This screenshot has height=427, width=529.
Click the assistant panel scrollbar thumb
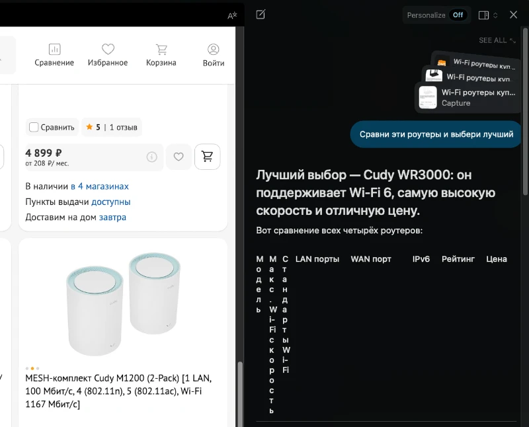point(525,111)
